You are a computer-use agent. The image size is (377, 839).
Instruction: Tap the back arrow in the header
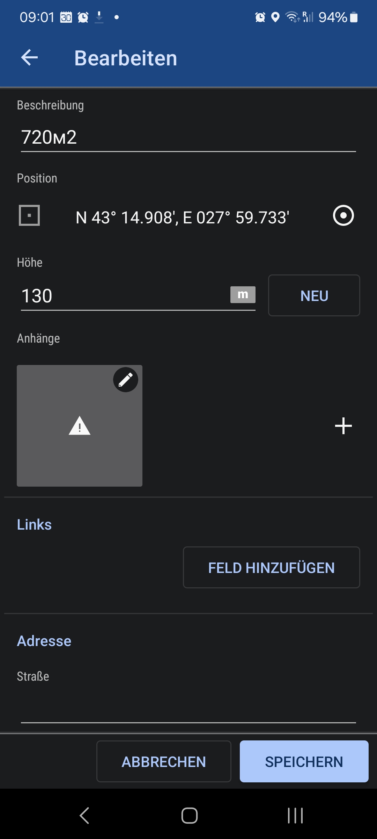pos(30,58)
